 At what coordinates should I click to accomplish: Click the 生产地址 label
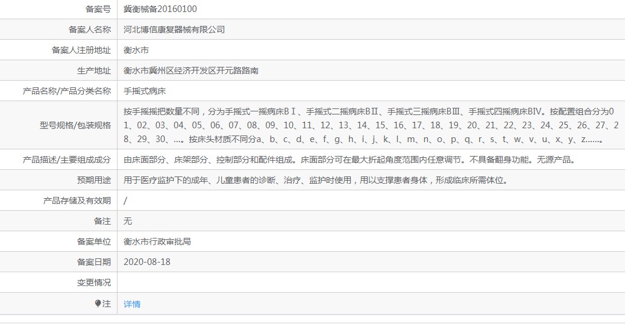coord(94,70)
